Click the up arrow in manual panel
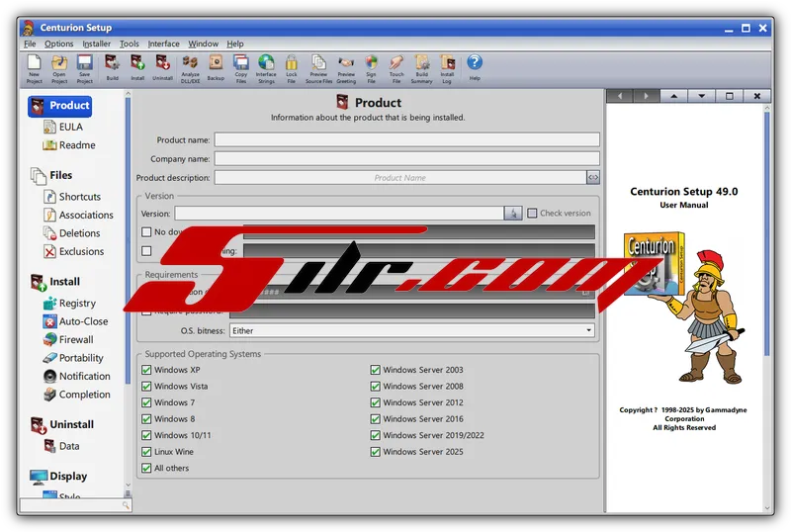The height and width of the screenshot is (532, 791). pos(674,96)
